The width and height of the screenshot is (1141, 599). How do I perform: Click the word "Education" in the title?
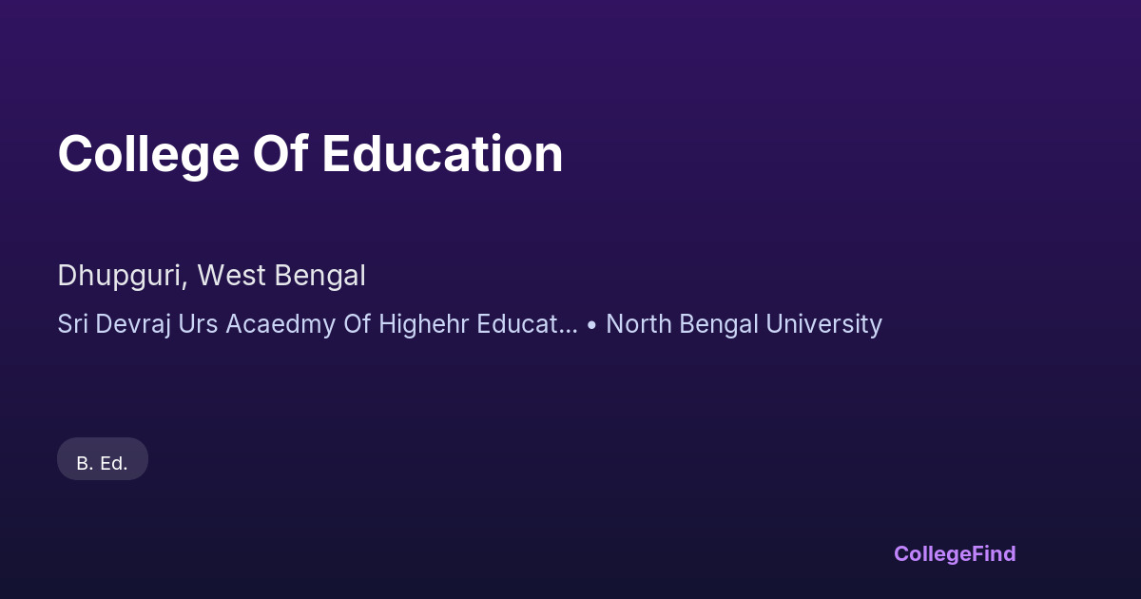pyautogui.click(x=442, y=154)
